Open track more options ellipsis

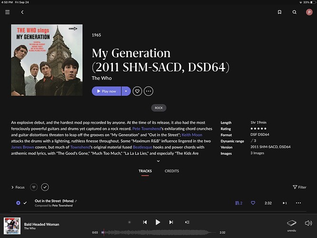298,203
